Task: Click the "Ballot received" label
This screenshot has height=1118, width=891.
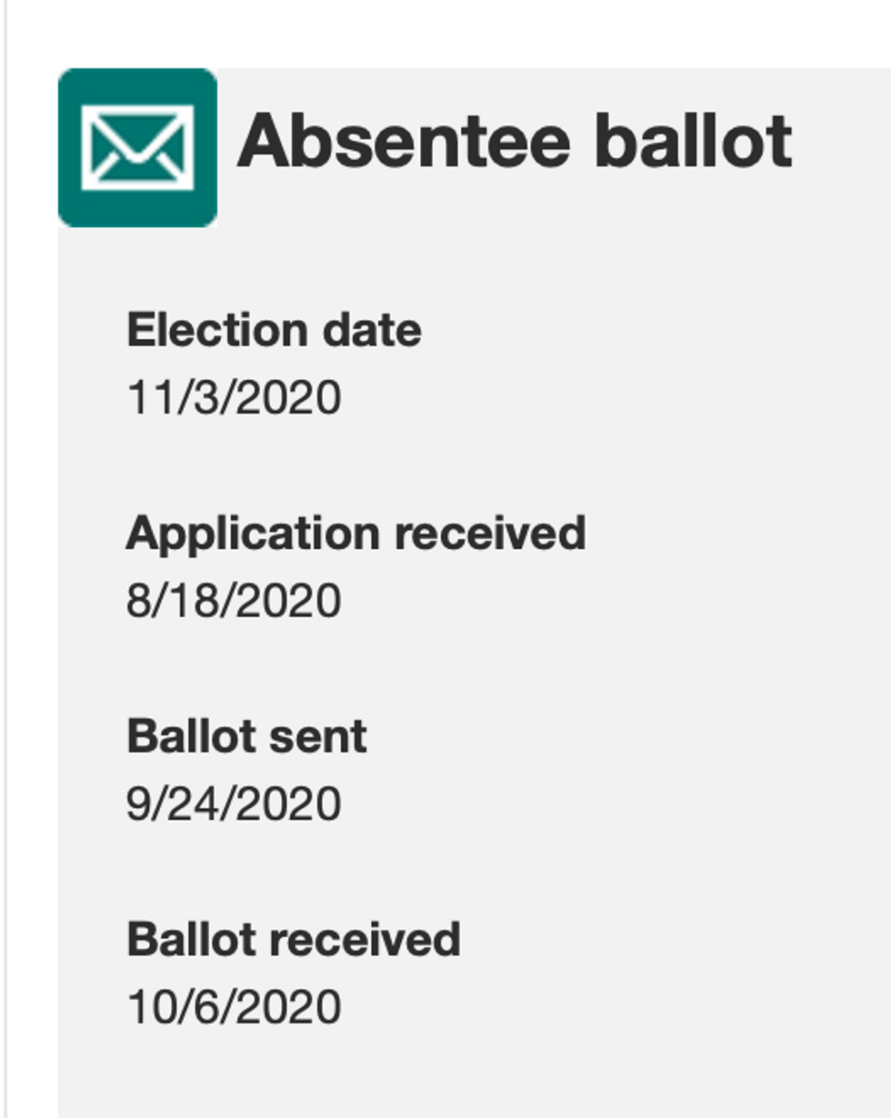Action: coord(294,939)
